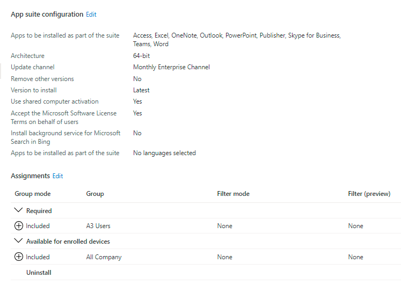Click Filter preview None for All Company
This screenshot has height=285, width=401.
356,257
